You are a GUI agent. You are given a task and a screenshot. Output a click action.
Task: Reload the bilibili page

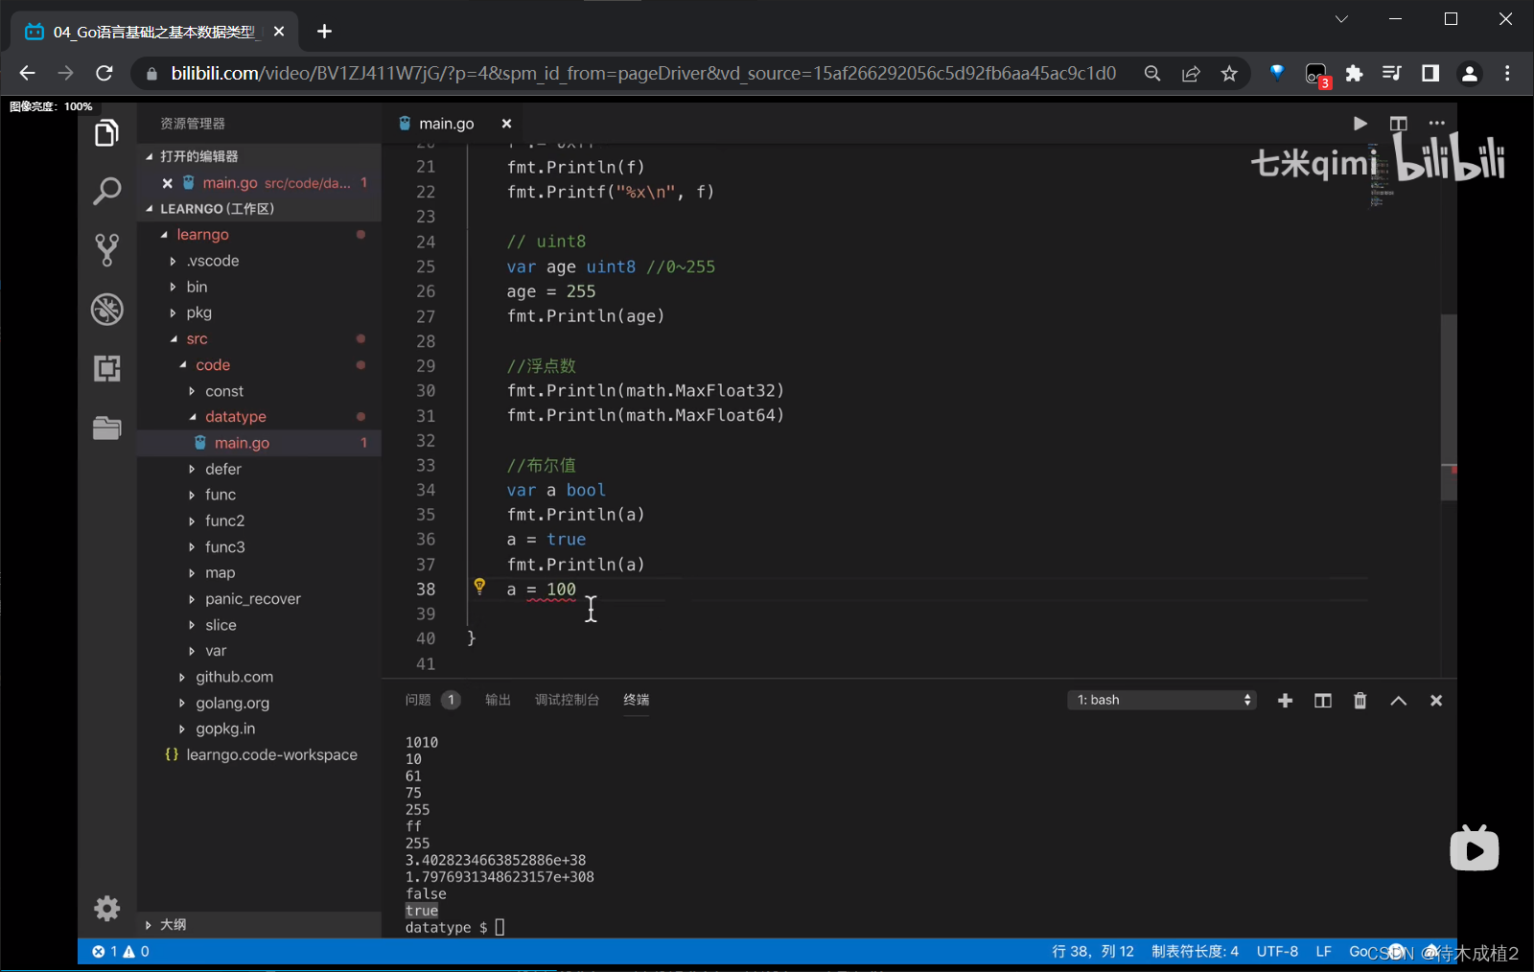[x=105, y=73]
